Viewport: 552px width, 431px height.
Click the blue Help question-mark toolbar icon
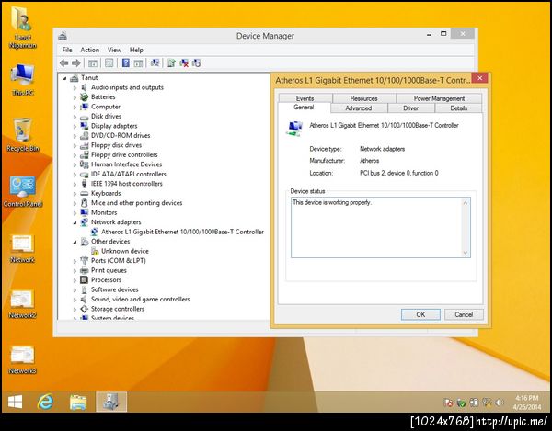coord(126,63)
